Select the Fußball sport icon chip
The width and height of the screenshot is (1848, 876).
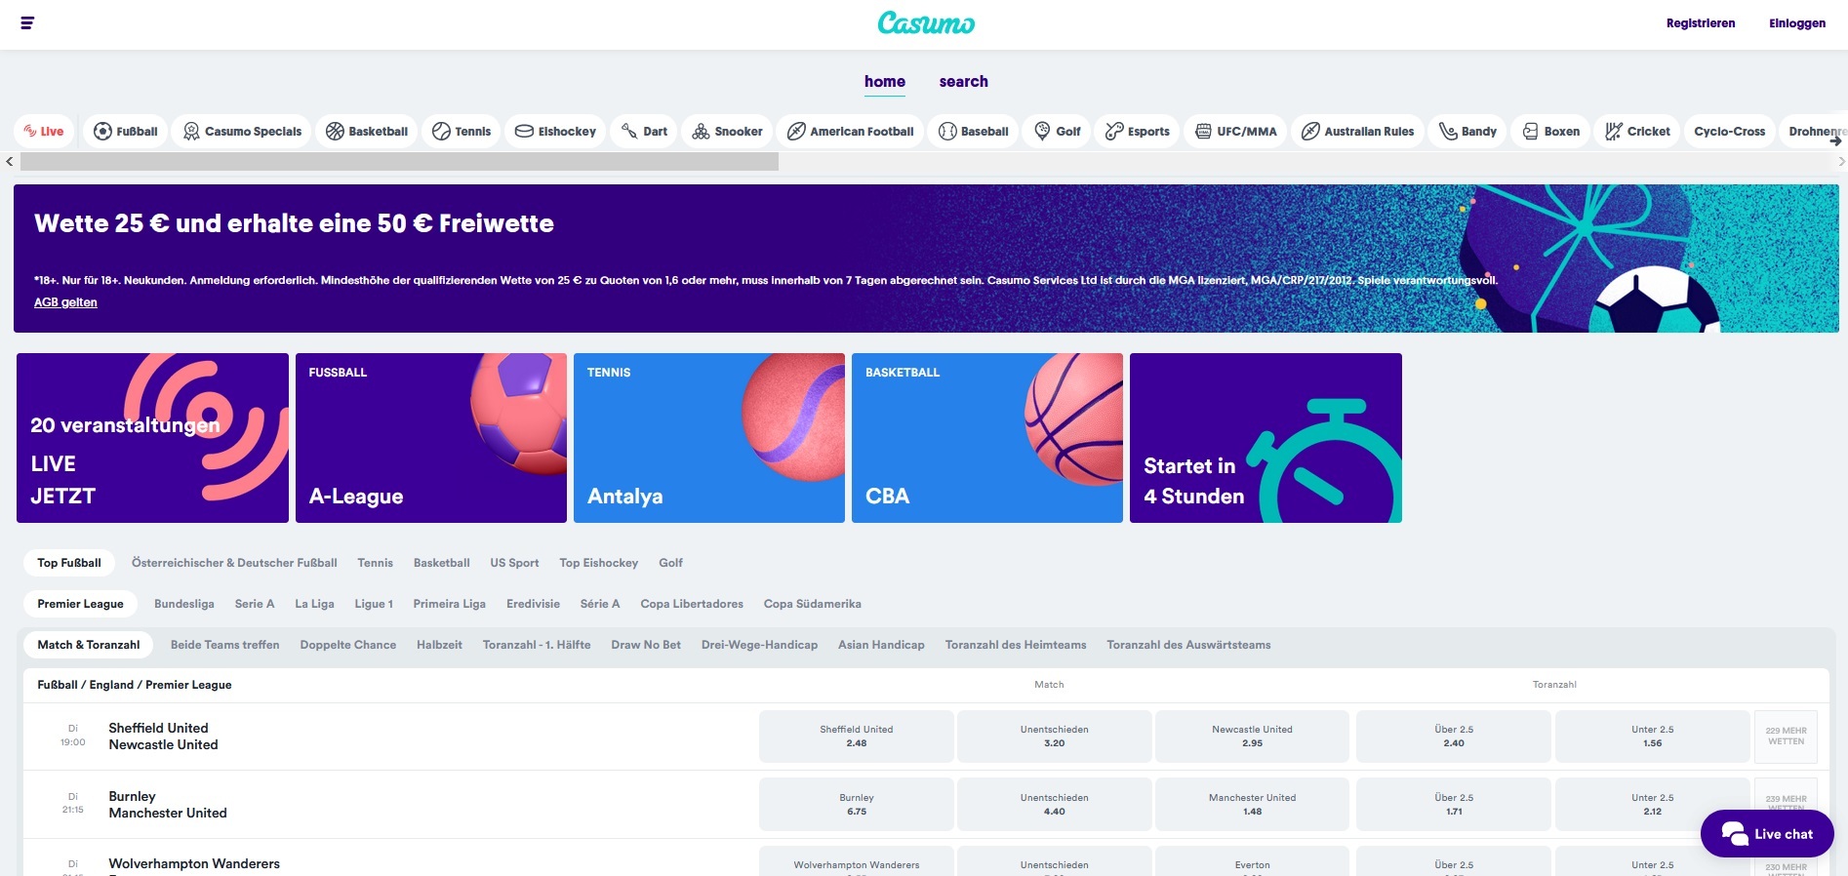pyautogui.click(x=126, y=132)
